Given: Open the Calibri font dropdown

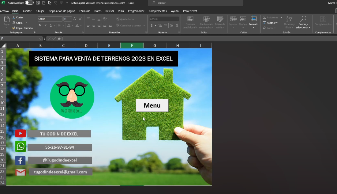Looking at the screenshot, I should click(61, 18).
